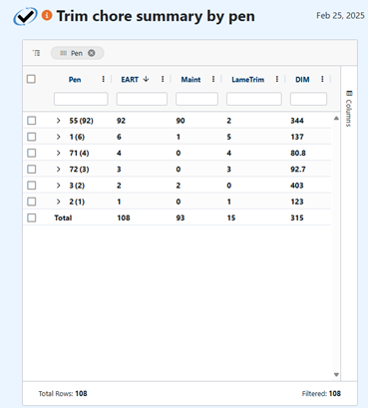
Task: Expand the 2 (1) pen group
Action: tap(59, 202)
